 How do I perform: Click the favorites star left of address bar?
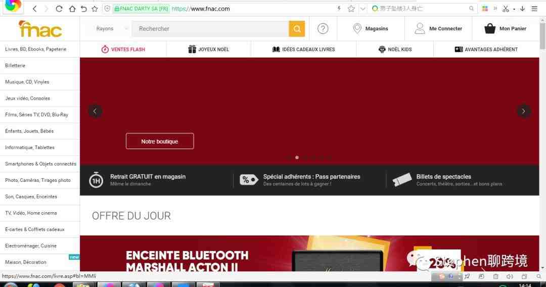point(95,9)
